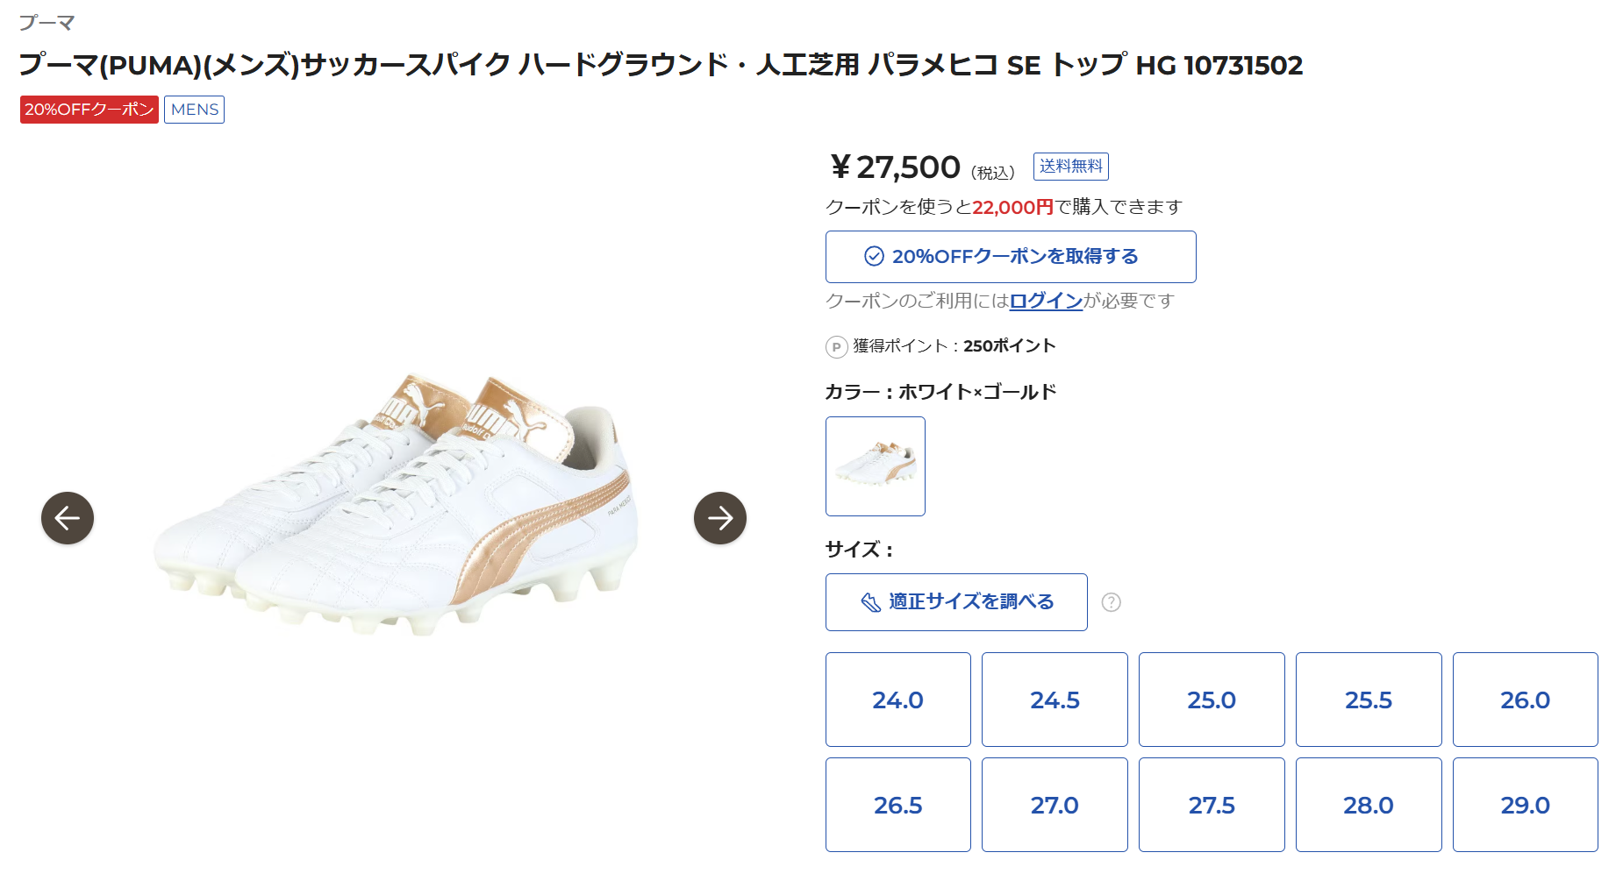
Task: Select size 24.0
Action: [x=897, y=700]
